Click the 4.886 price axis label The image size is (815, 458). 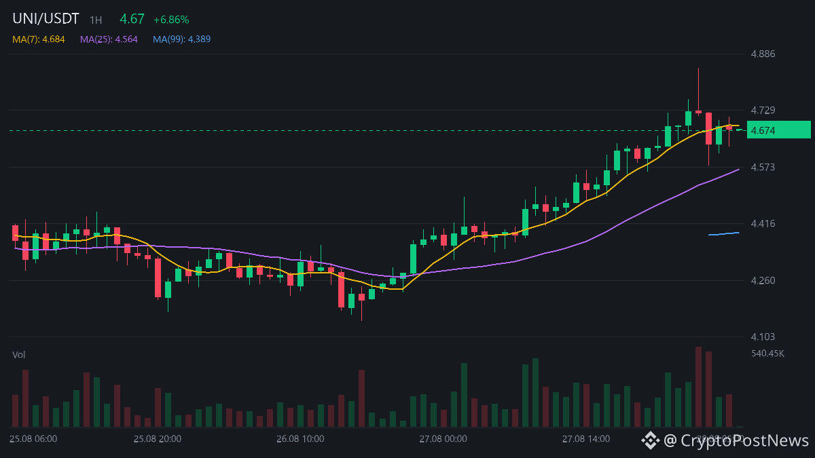pyautogui.click(x=763, y=54)
